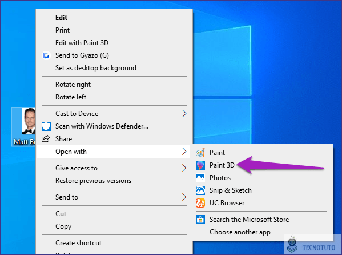Choose Set as desktop background

click(114, 68)
